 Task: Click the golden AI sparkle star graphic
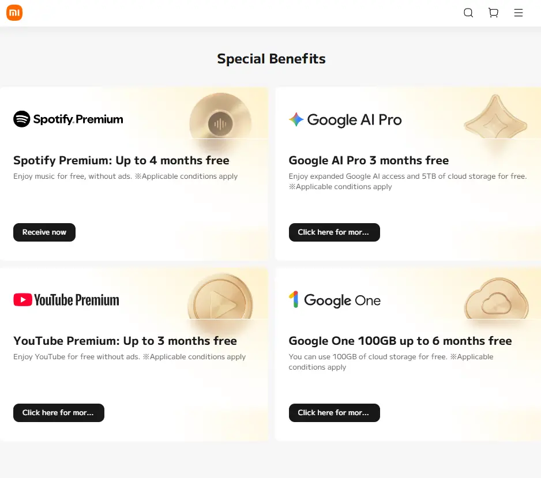coord(495,118)
